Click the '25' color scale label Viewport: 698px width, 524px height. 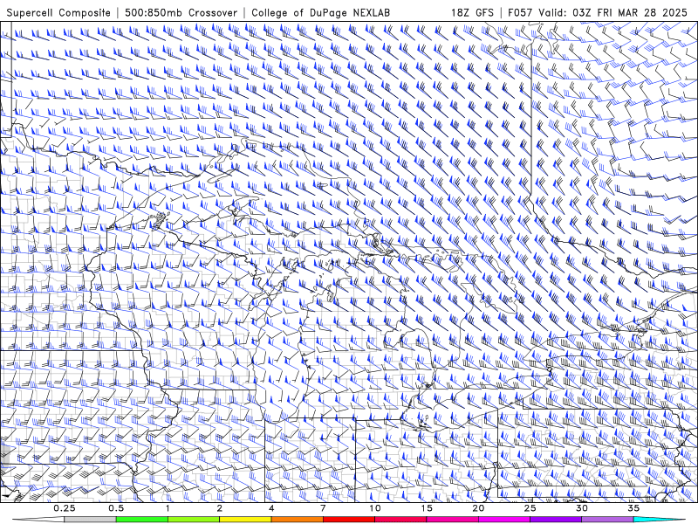(x=530, y=508)
